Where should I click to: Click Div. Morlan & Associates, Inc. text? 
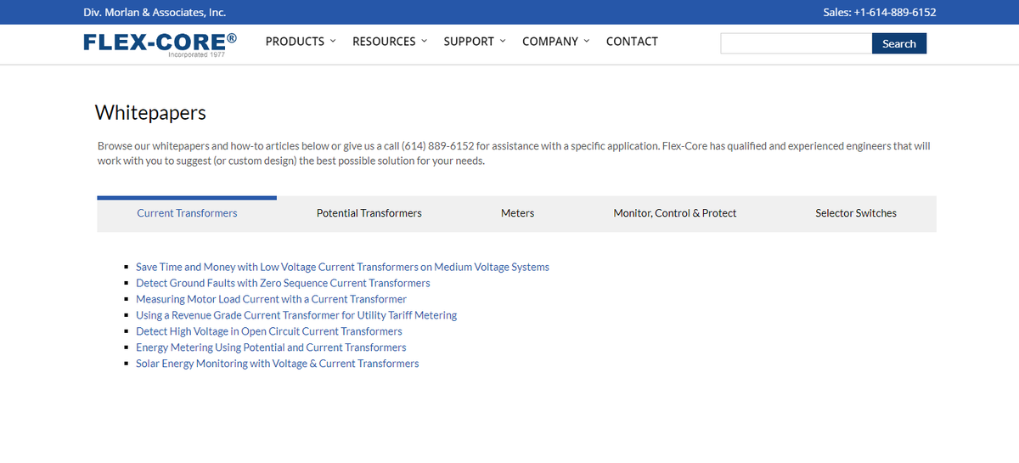[x=155, y=13]
